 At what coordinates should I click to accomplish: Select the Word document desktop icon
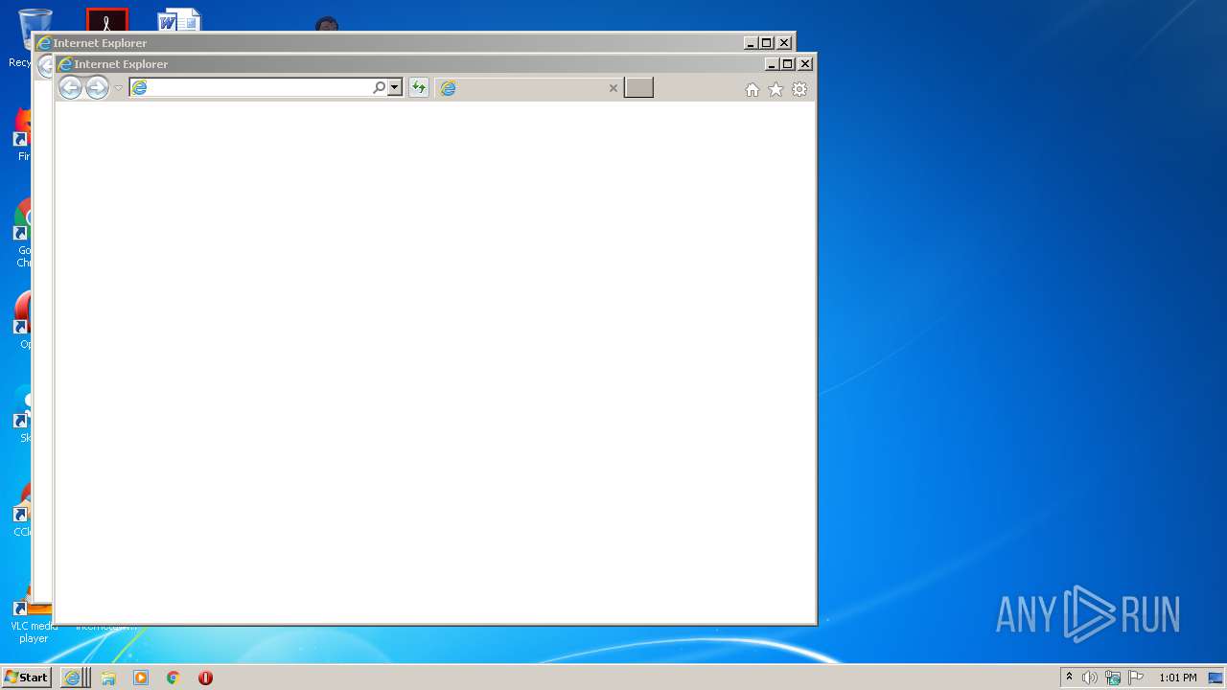pos(179,20)
